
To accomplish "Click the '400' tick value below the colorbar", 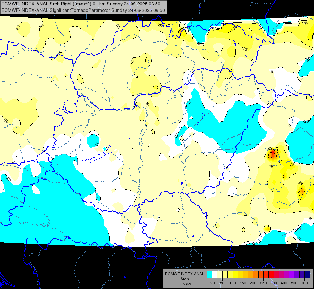I will (284, 283).
